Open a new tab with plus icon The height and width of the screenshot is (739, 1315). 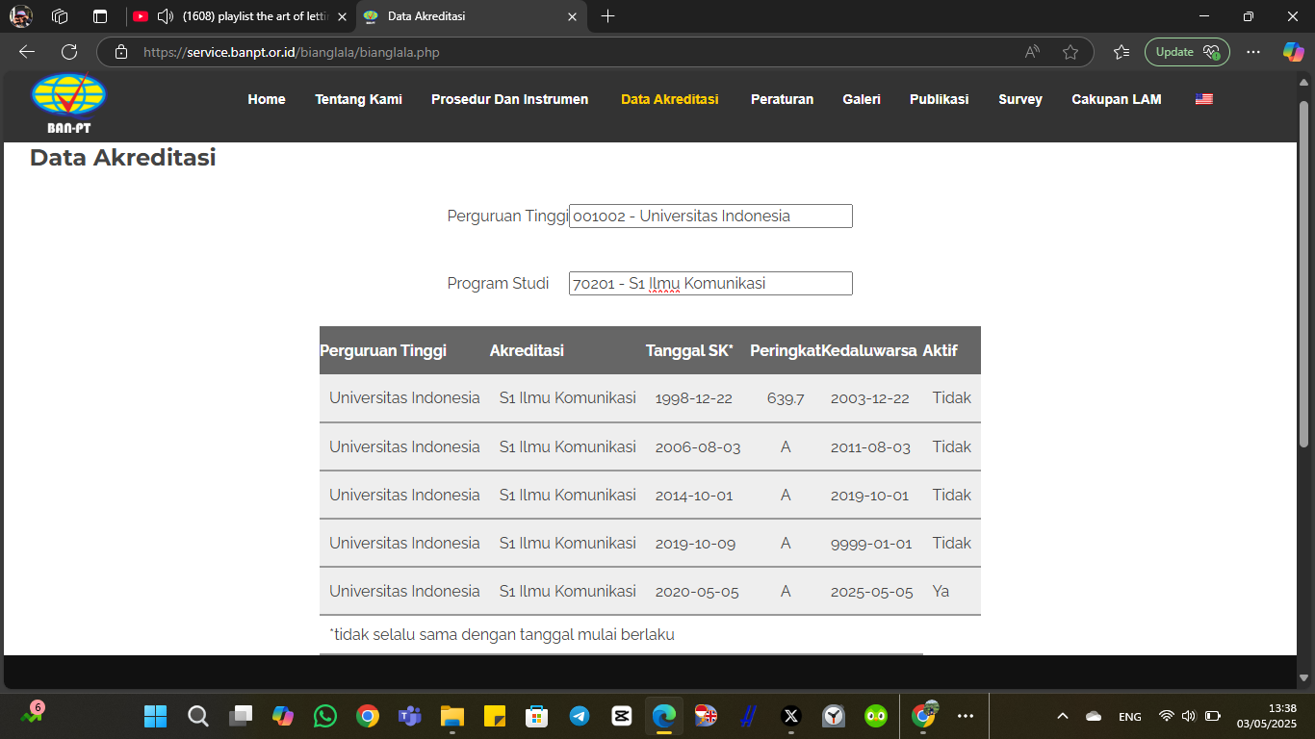607,16
